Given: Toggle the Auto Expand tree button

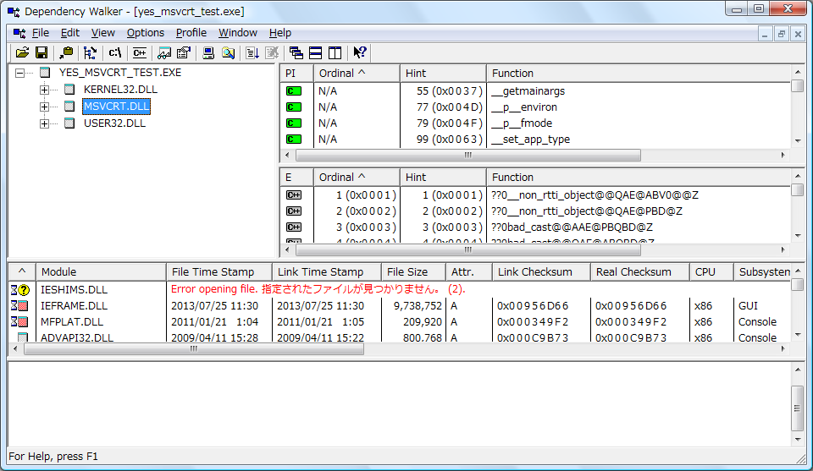Looking at the screenshot, I should coord(90,52).
